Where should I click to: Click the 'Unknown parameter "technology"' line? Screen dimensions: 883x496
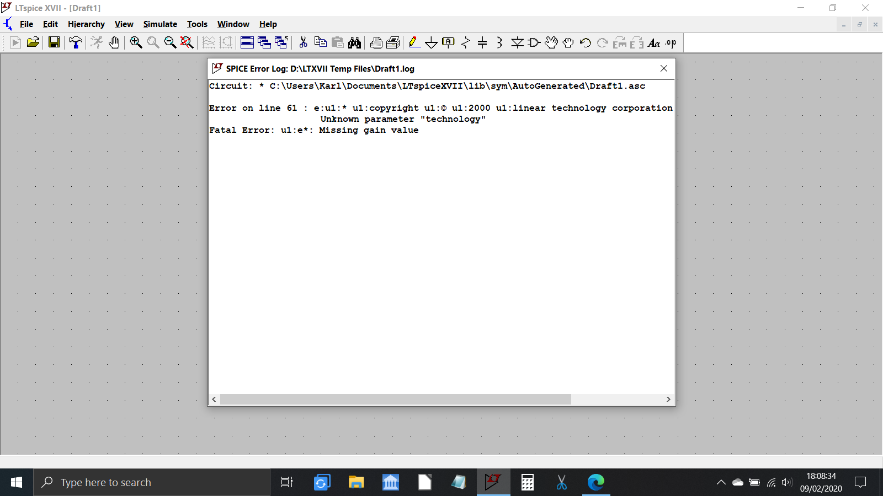(x=403, y=119)
